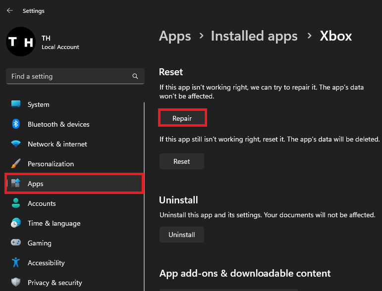Image resolution: width=382 pixels, height=291 pixels.
Task: Click the System monitor icon
Action: tap(16, 104)
